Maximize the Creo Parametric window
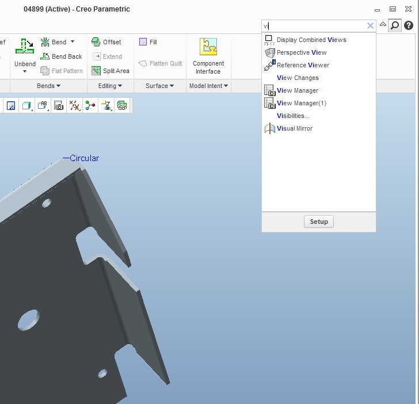 pos(393,9)
